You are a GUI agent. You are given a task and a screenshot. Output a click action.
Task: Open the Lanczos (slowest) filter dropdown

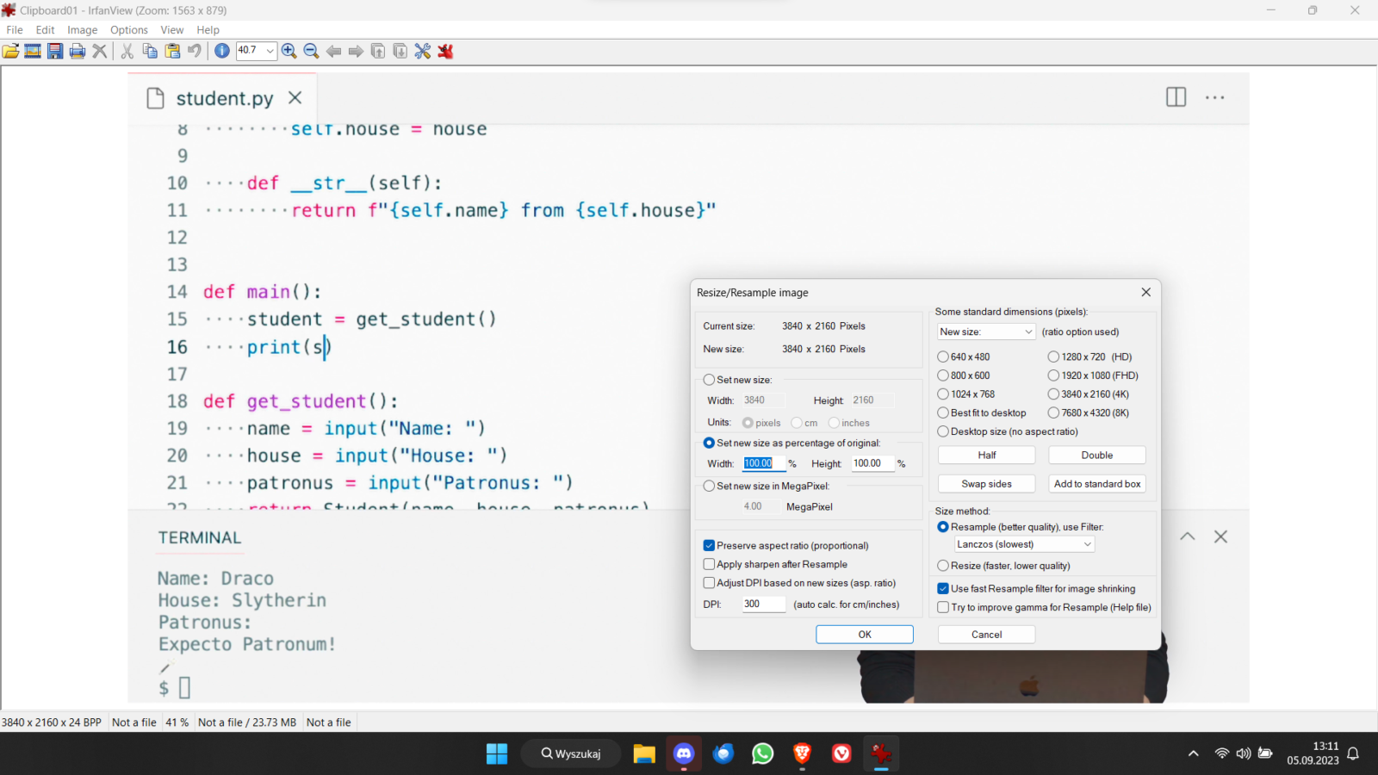1024,544
